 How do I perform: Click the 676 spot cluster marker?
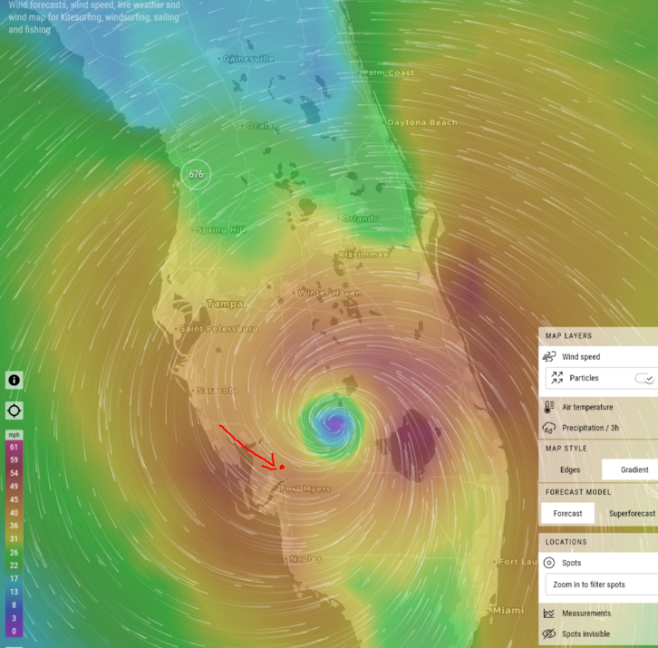click(x=195, y=174)
